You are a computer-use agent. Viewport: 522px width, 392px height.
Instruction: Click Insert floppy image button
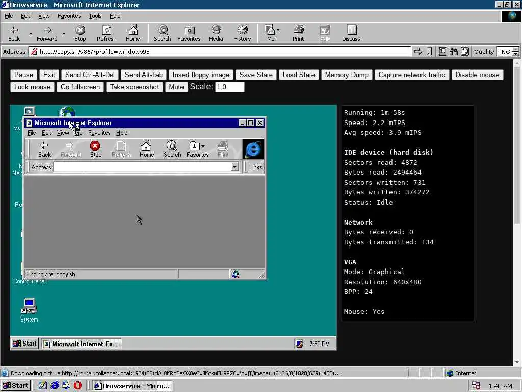pos(201,75)
